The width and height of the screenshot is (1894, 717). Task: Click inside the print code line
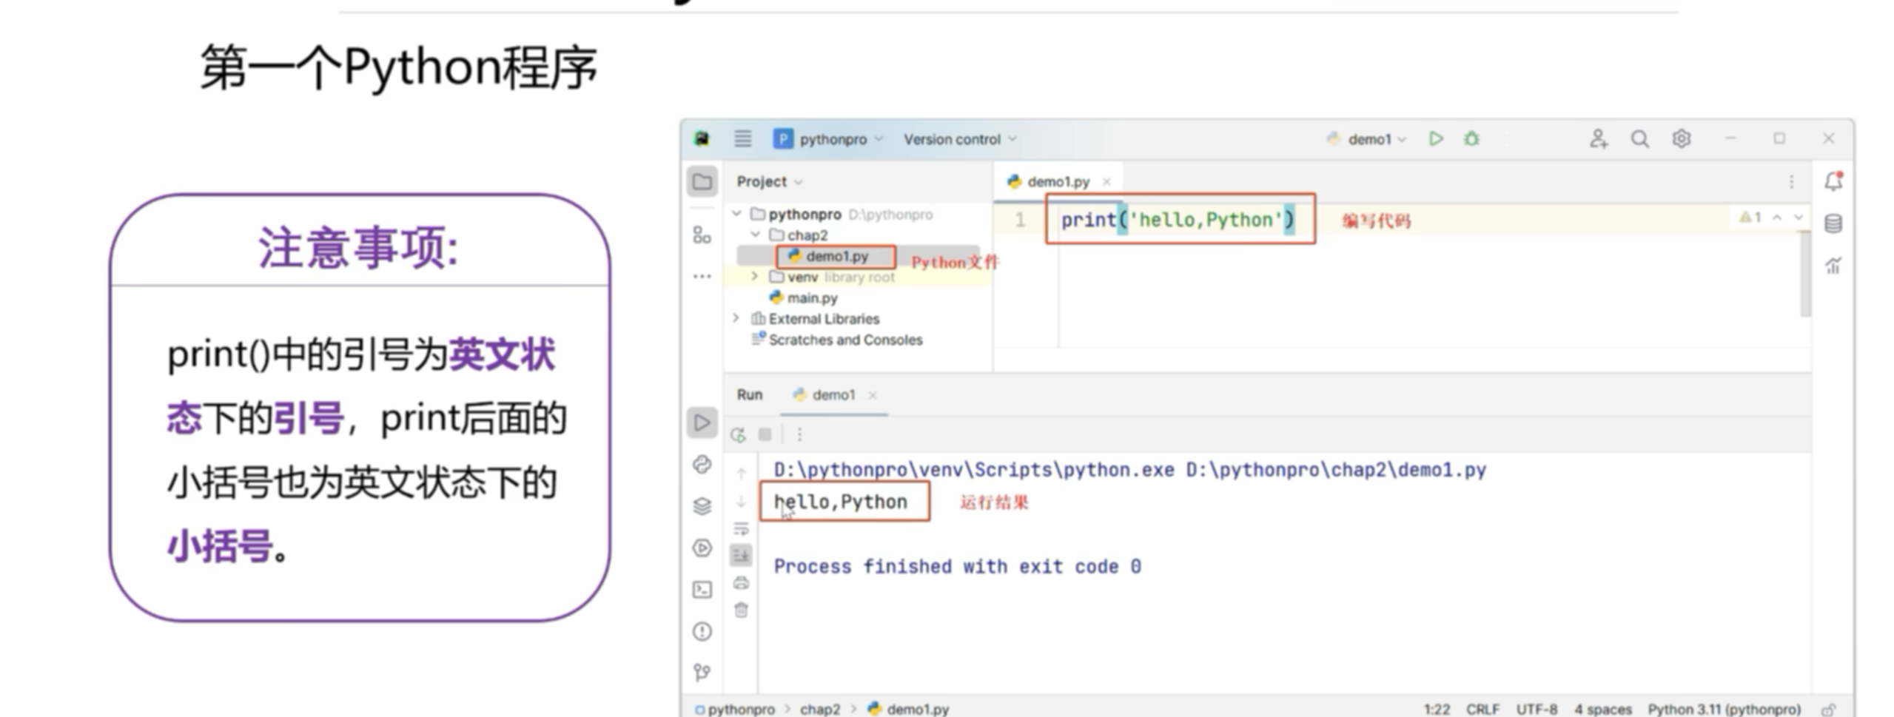point(1178,220)
